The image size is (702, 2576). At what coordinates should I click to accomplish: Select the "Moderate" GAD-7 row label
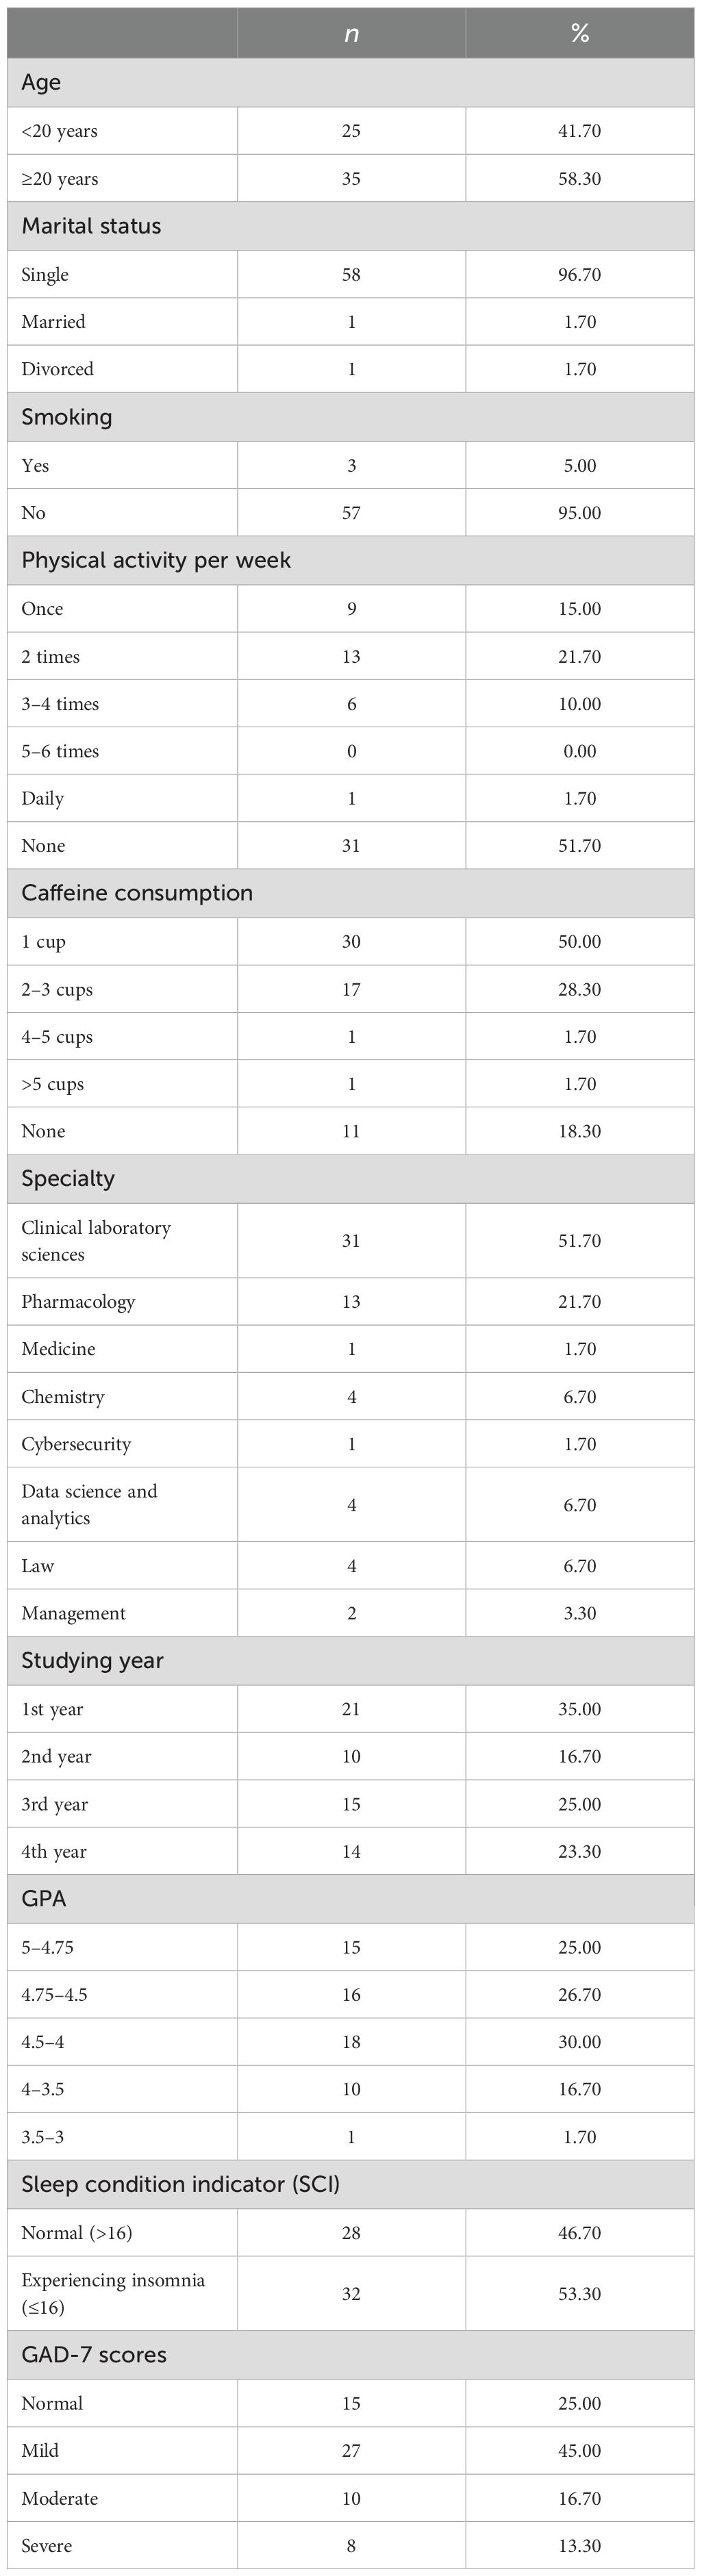[x=59, y=2498]
